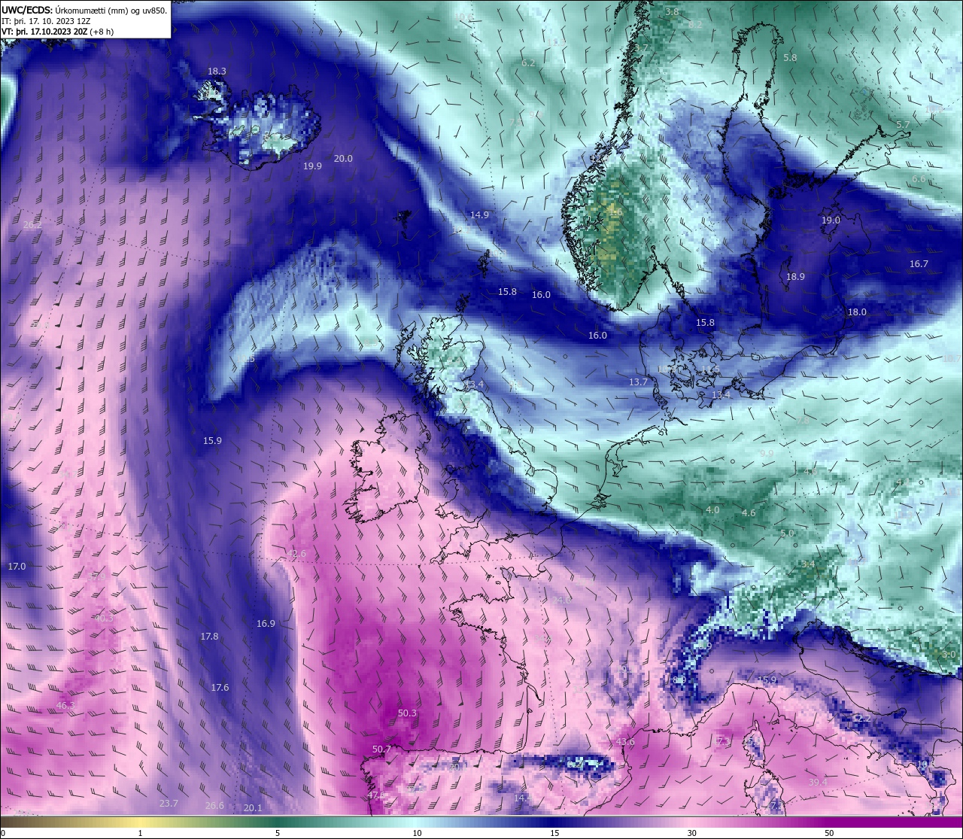Click the "16.7" value at the east edge
Image resolution: width=963 pixels, height=839 pixels.
(919, 264)
